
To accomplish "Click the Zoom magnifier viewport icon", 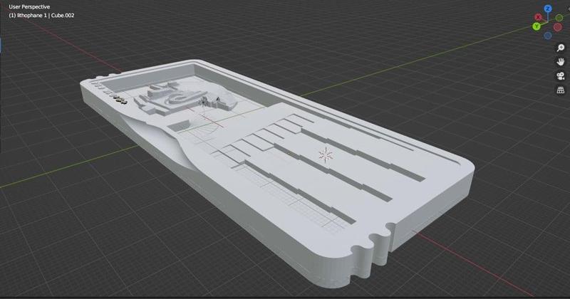I will pyautogui.click(x=560, y=48).
